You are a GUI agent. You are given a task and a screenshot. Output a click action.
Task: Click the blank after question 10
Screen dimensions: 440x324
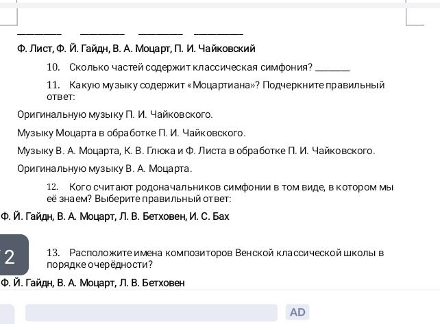[333, 70]
